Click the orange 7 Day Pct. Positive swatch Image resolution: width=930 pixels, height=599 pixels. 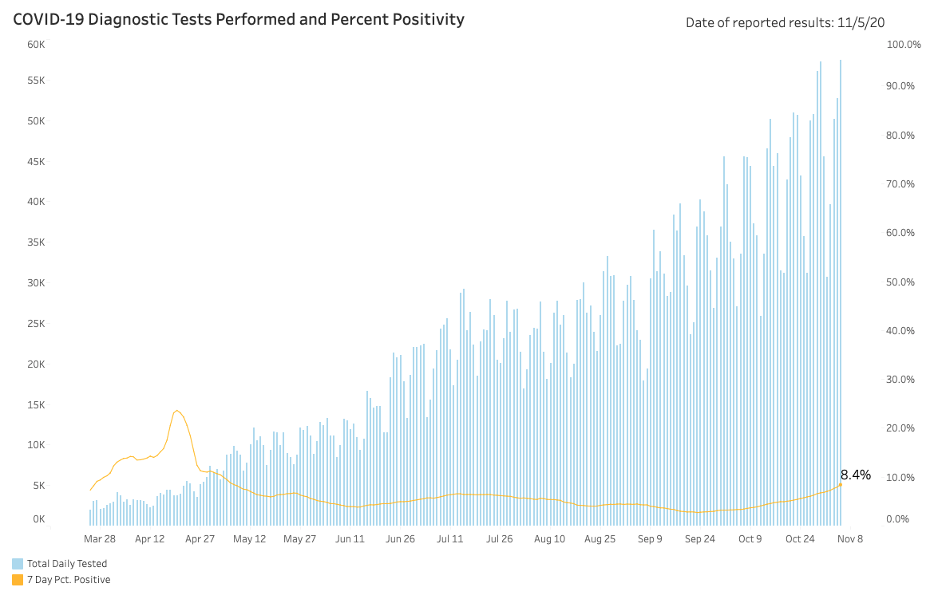point(18,579)
